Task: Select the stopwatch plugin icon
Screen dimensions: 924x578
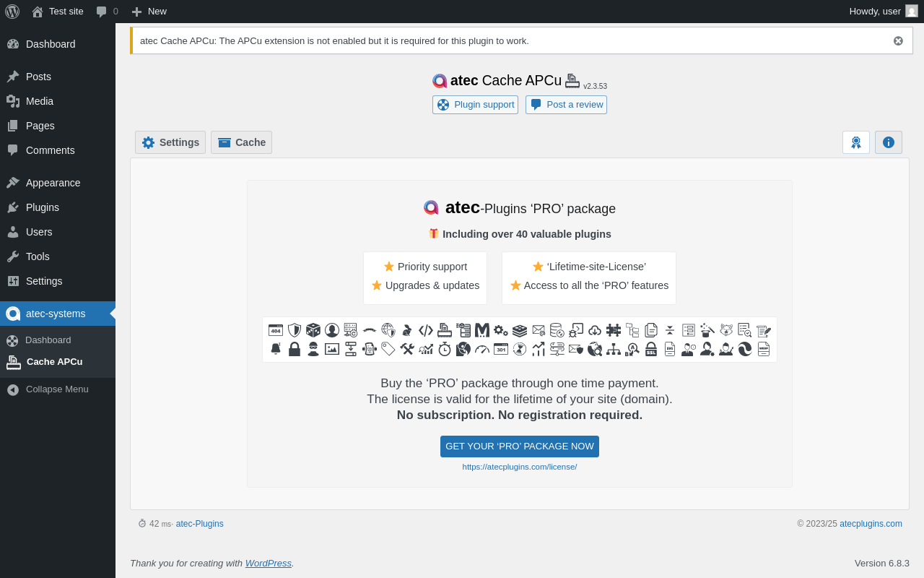Action: coord(445,349)
